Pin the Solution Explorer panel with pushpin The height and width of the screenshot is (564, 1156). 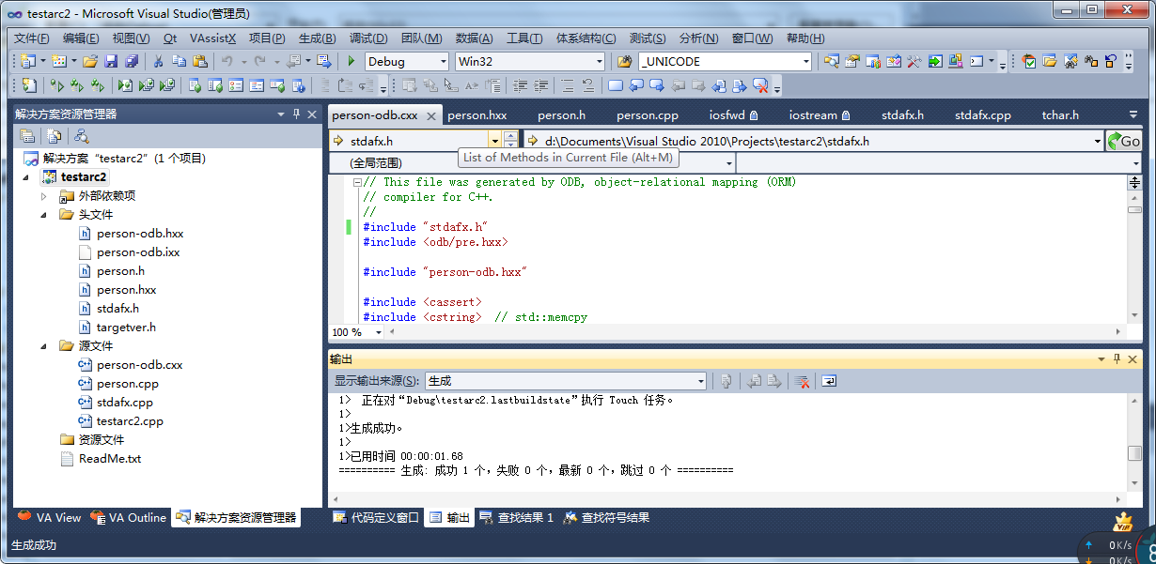point(297,114)
